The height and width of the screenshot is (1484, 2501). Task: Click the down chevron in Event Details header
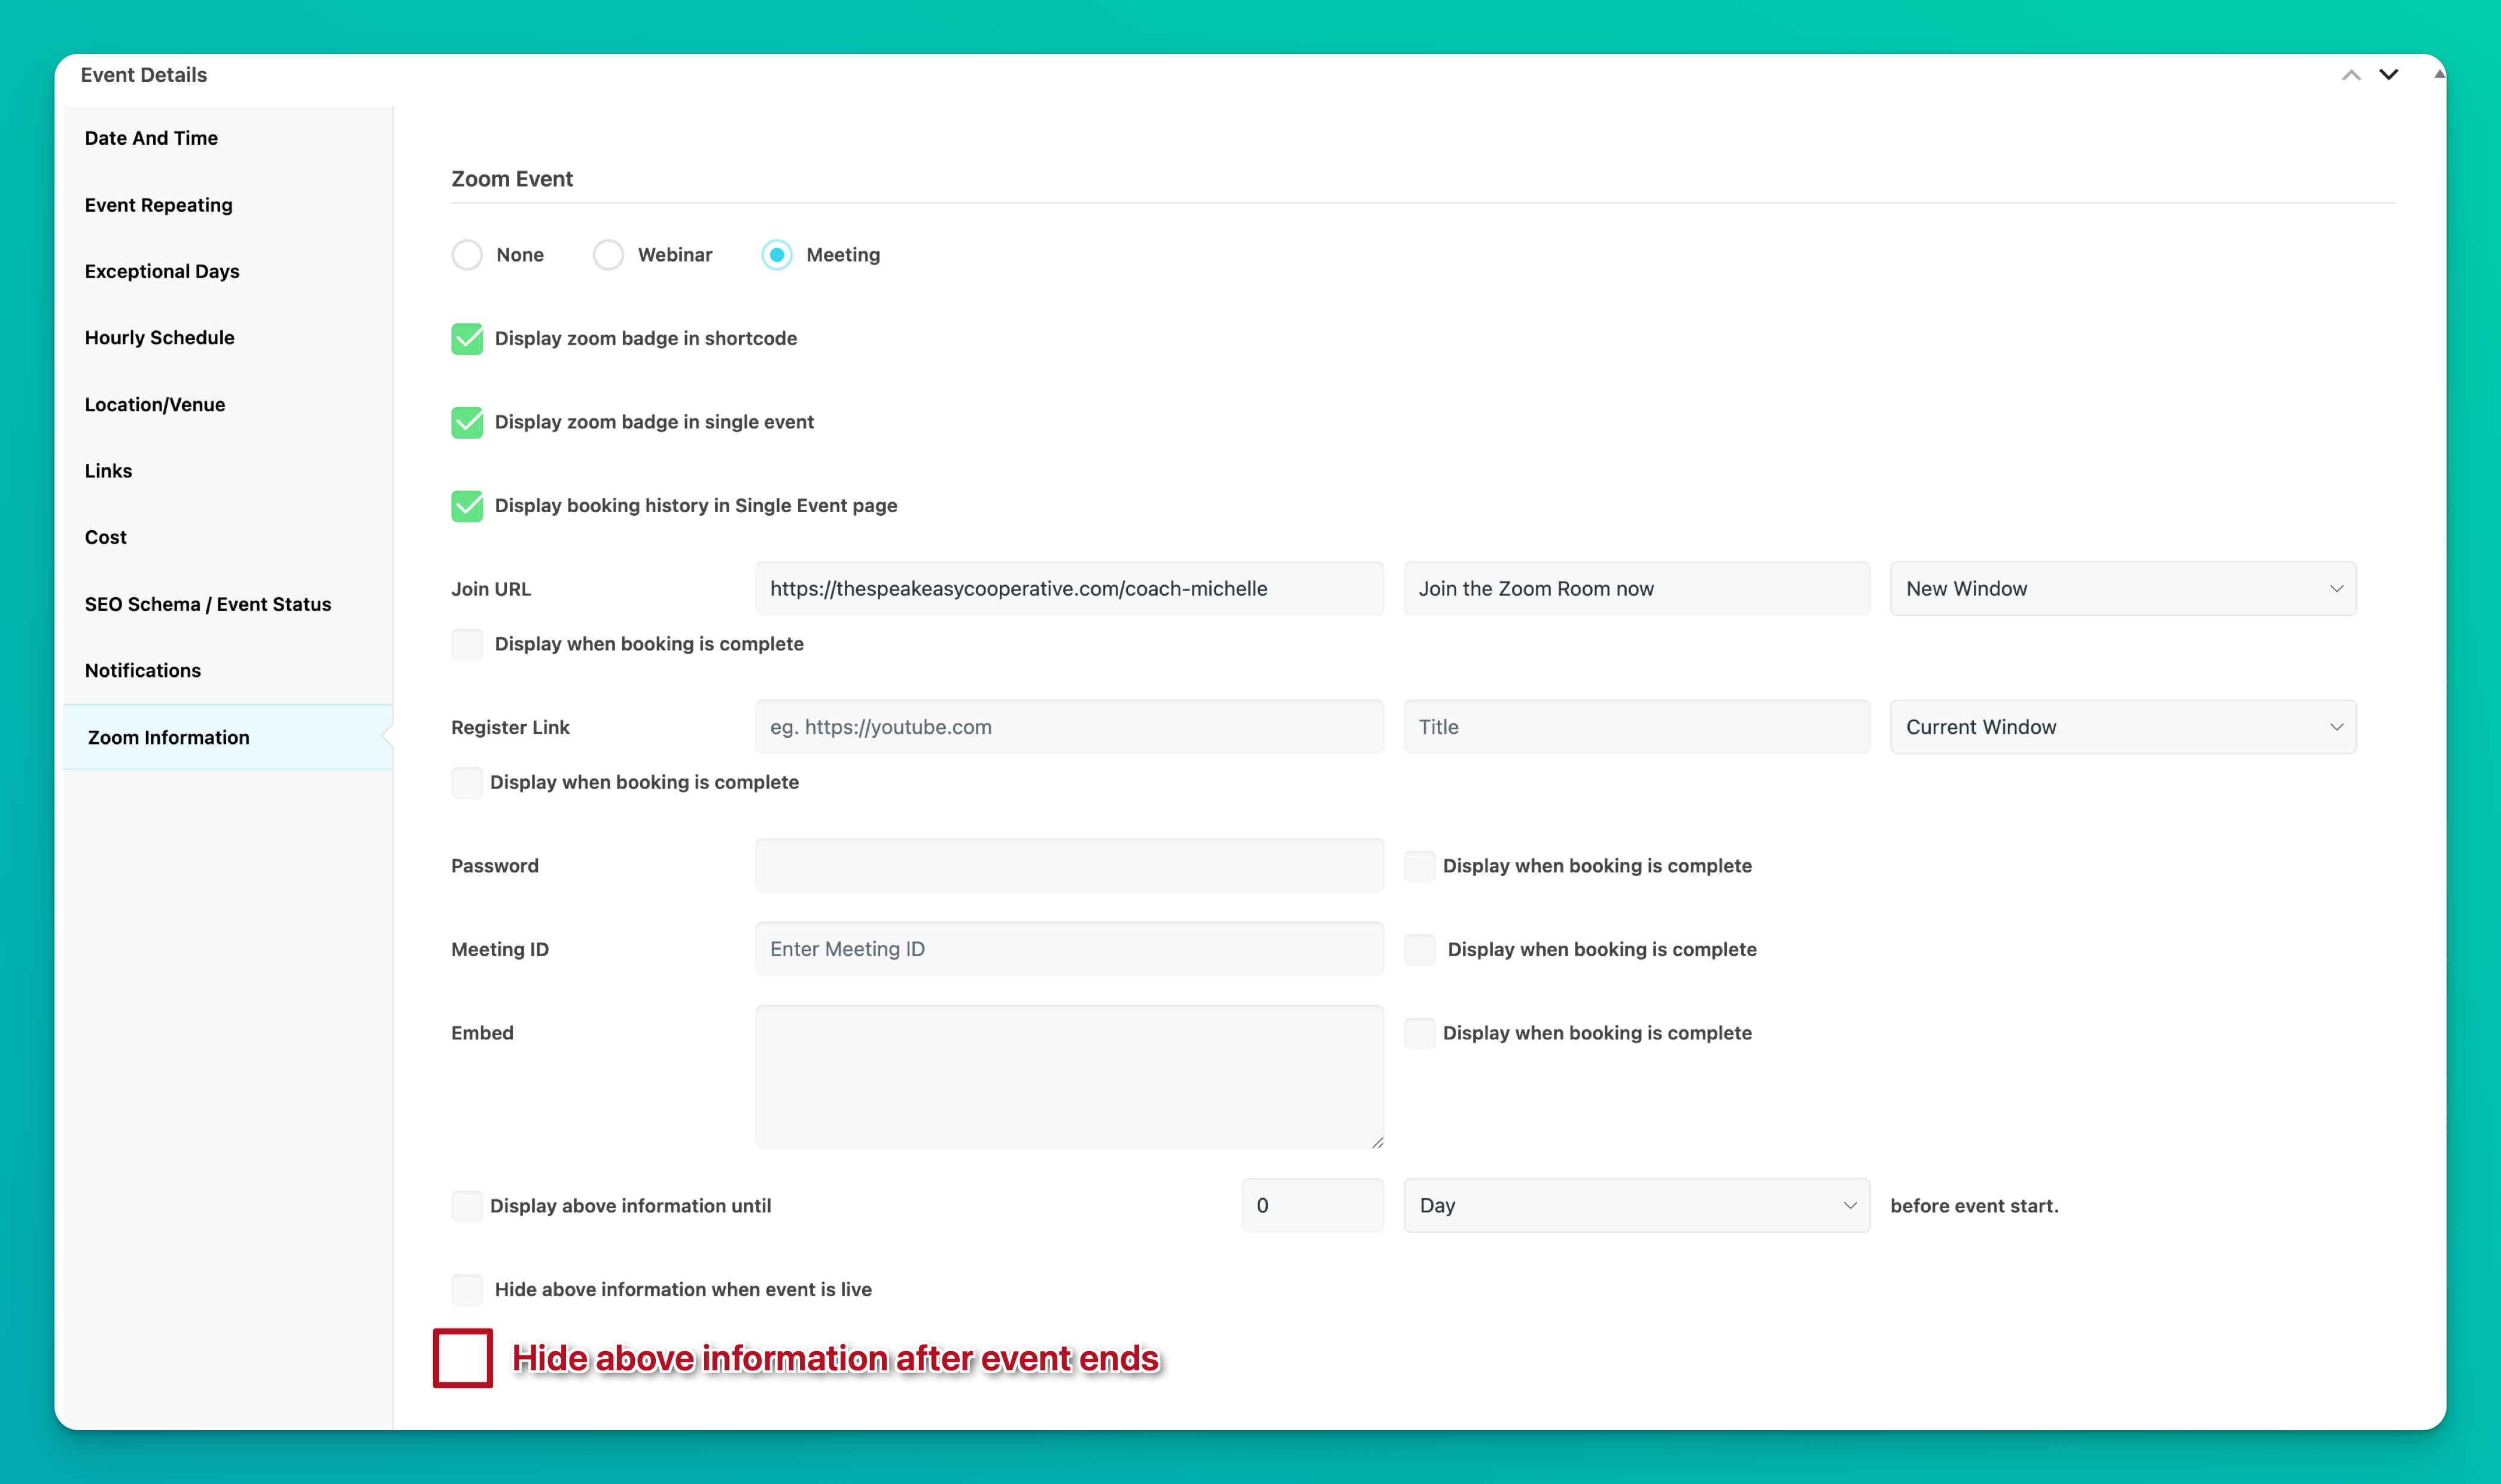[2388, 75]
